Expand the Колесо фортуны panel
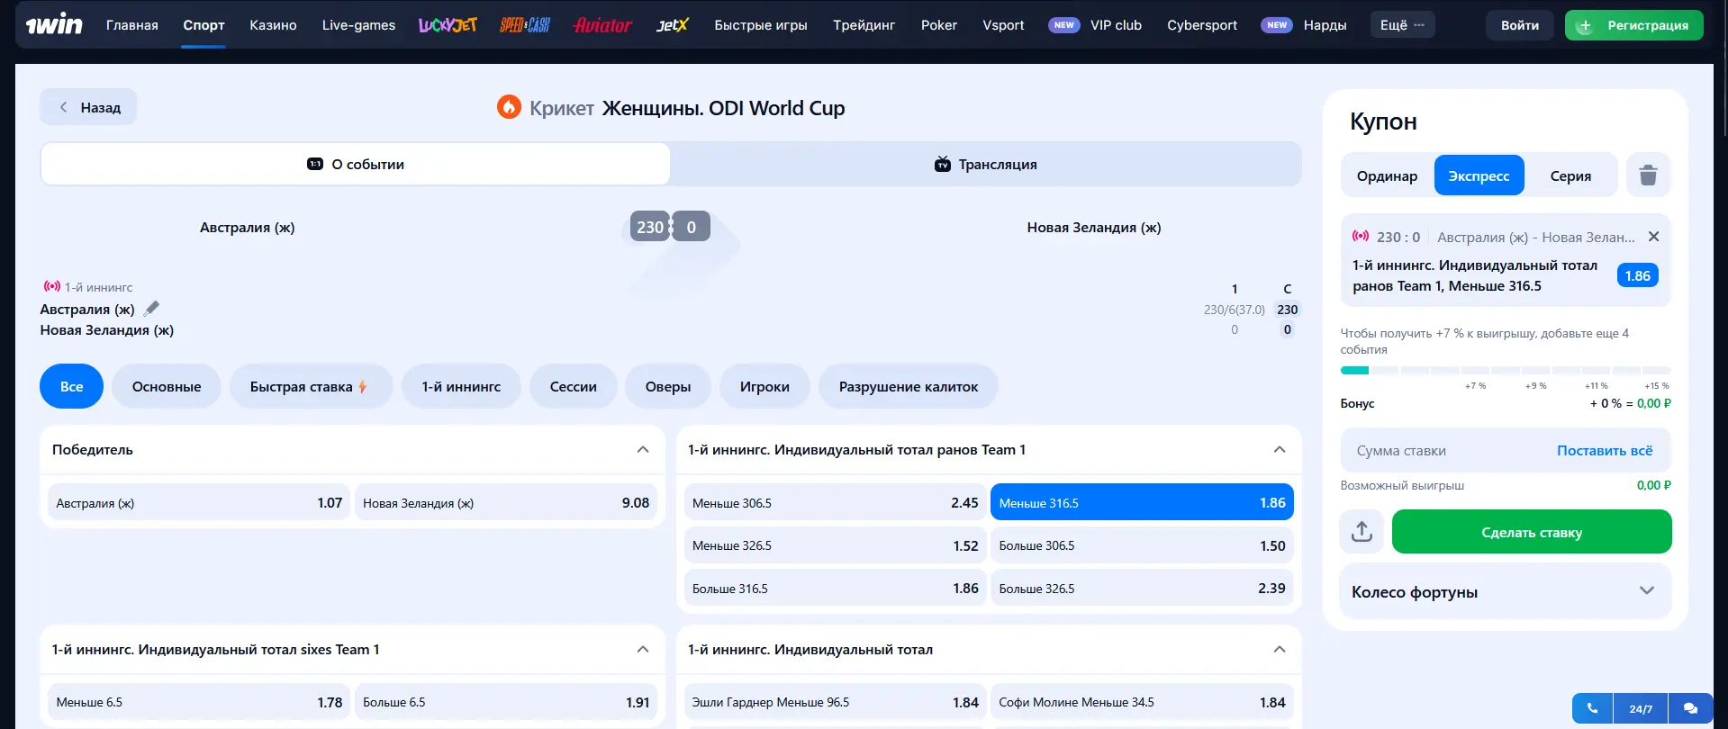Screen dimensions: 1728x729 point(1646,591)
